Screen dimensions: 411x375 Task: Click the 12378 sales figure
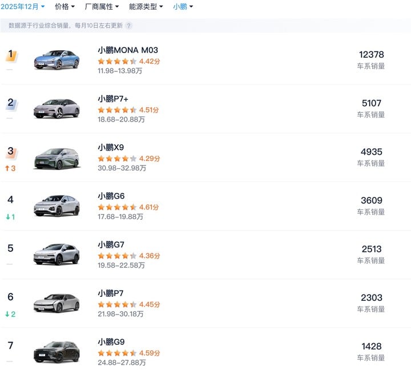(371, 55)
